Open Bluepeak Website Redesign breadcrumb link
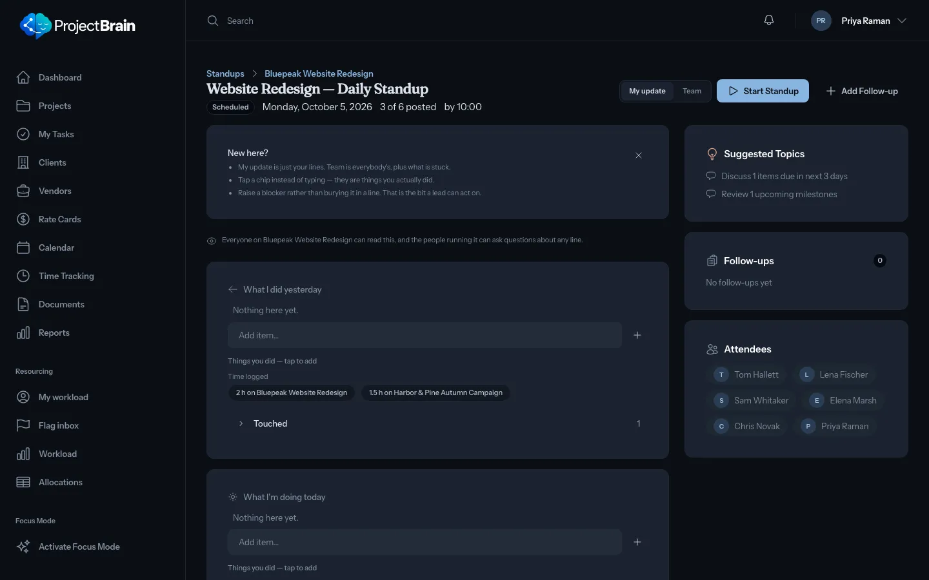This screenshot has height=580, width=929. point(319,73)
